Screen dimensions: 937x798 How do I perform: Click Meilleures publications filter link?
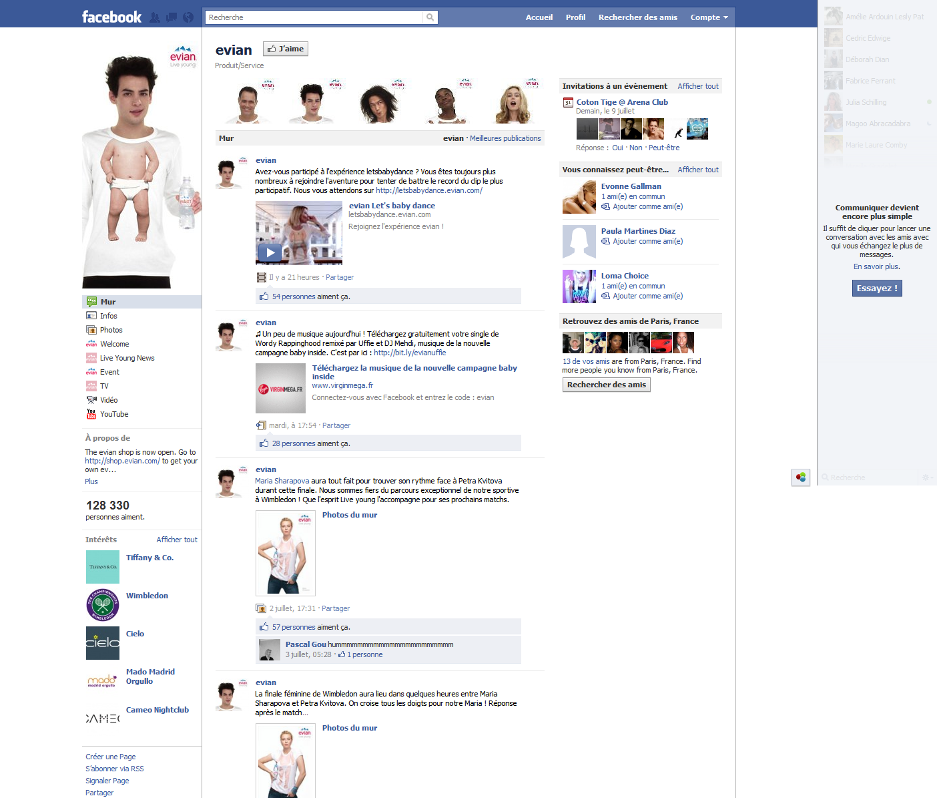pos(505,138)
